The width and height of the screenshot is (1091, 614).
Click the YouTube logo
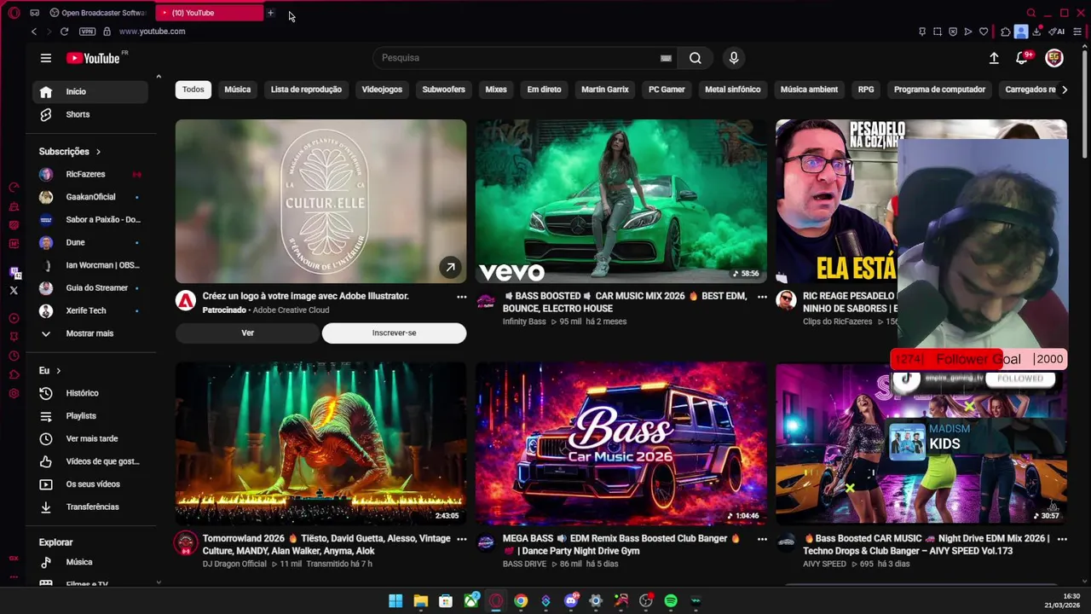tap(94, 58)
